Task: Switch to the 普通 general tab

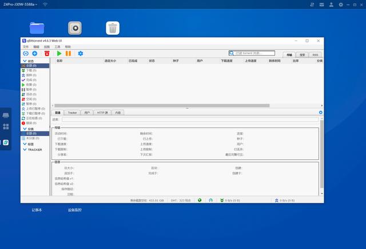Action: pos(58,113)
